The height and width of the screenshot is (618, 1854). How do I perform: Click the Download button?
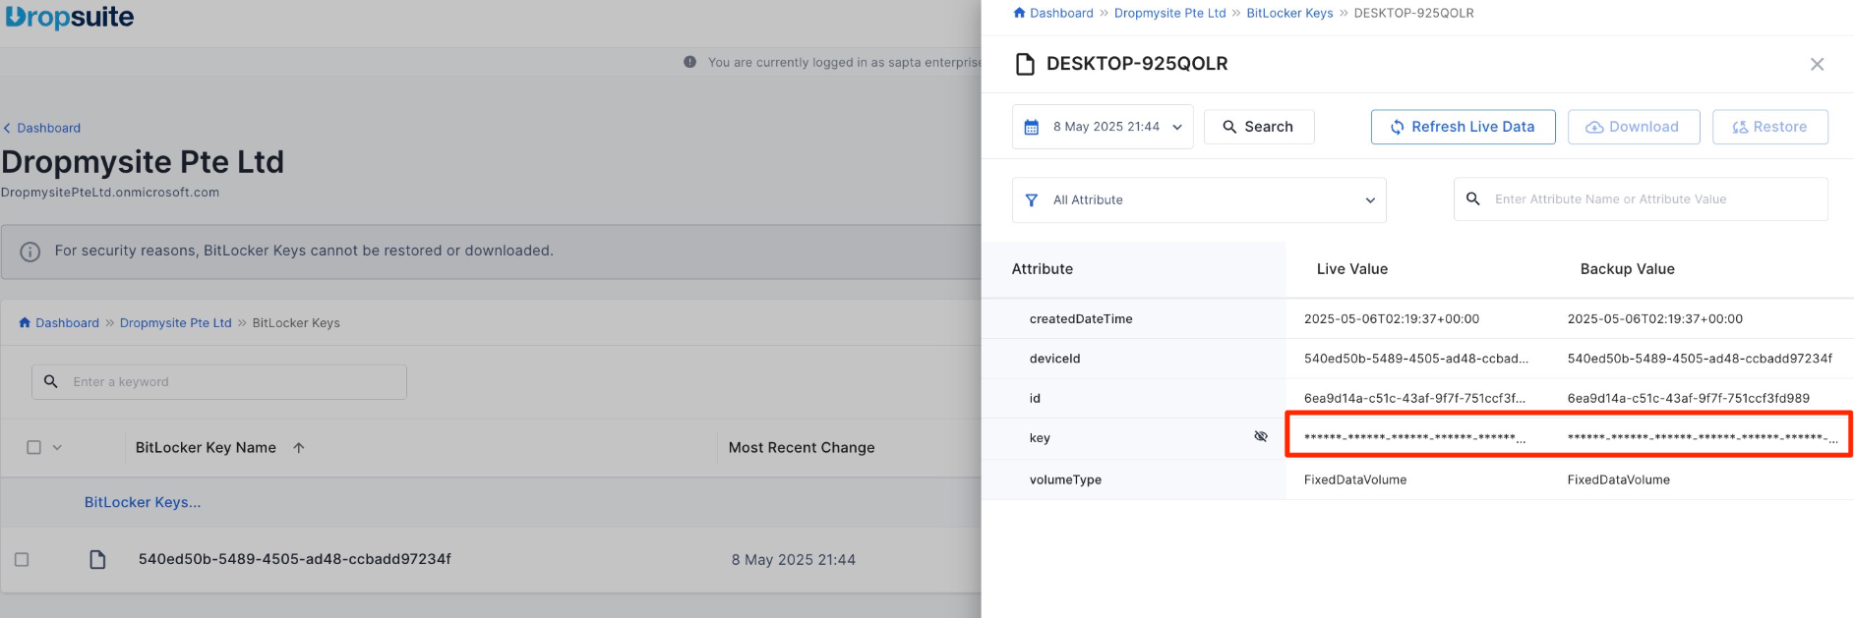pos(1633,127)
